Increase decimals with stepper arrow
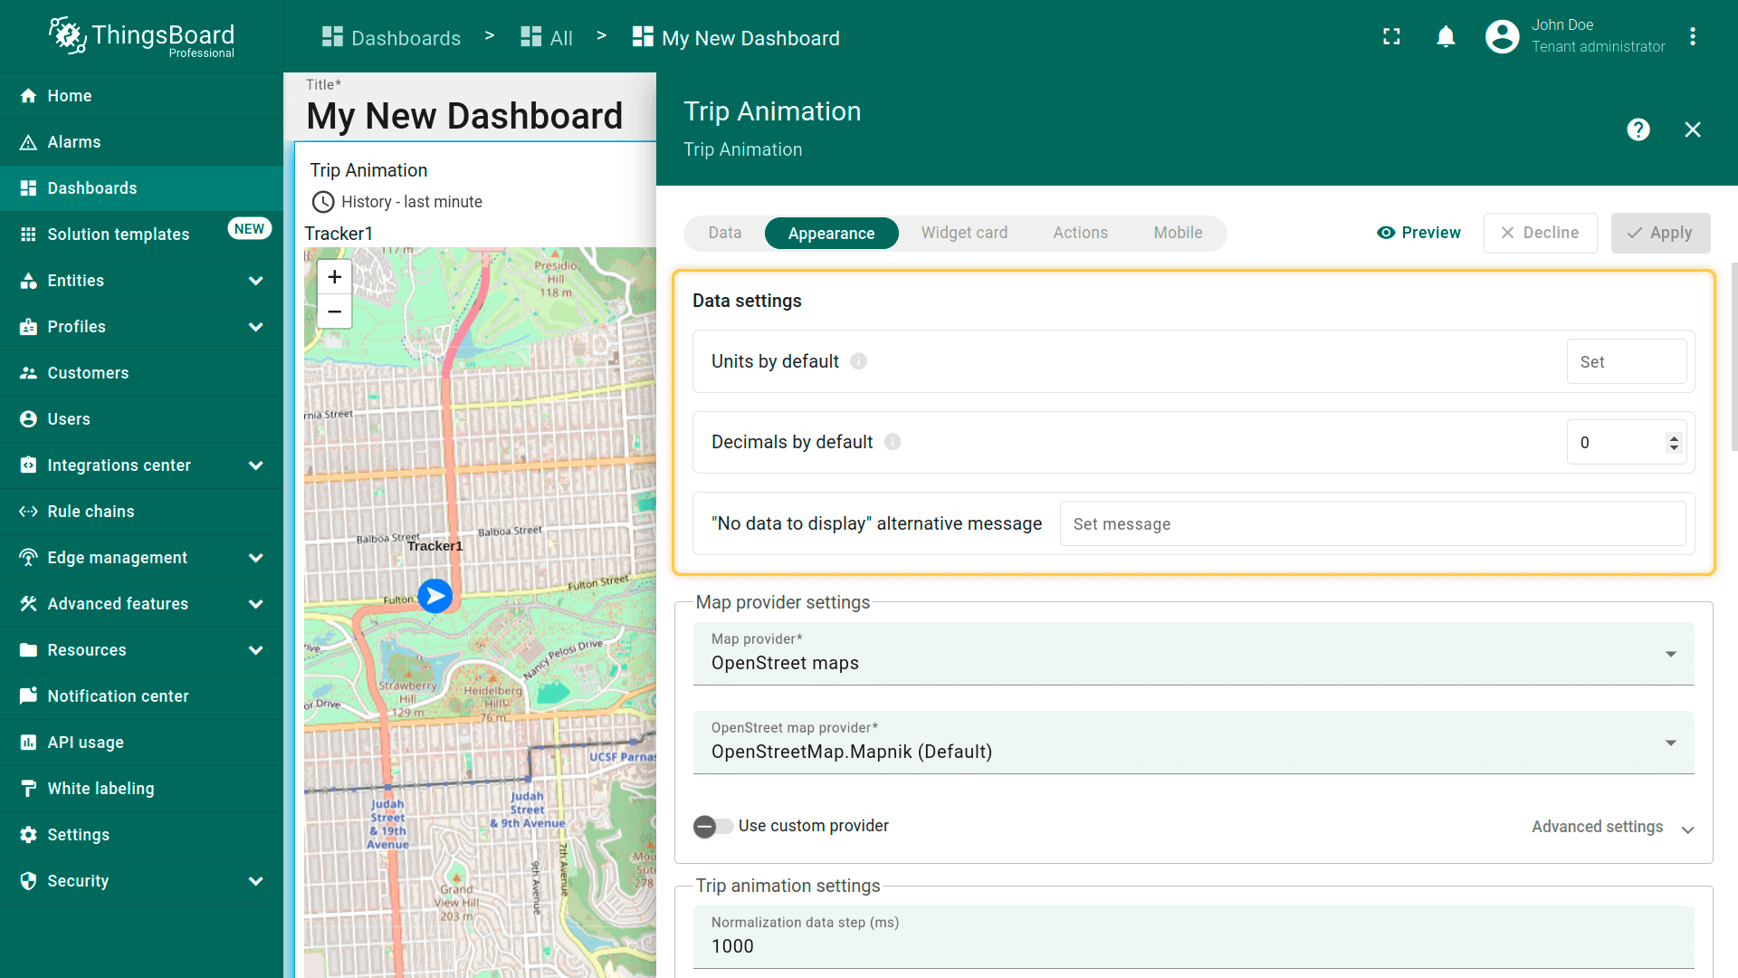 tap(1673, 437)
